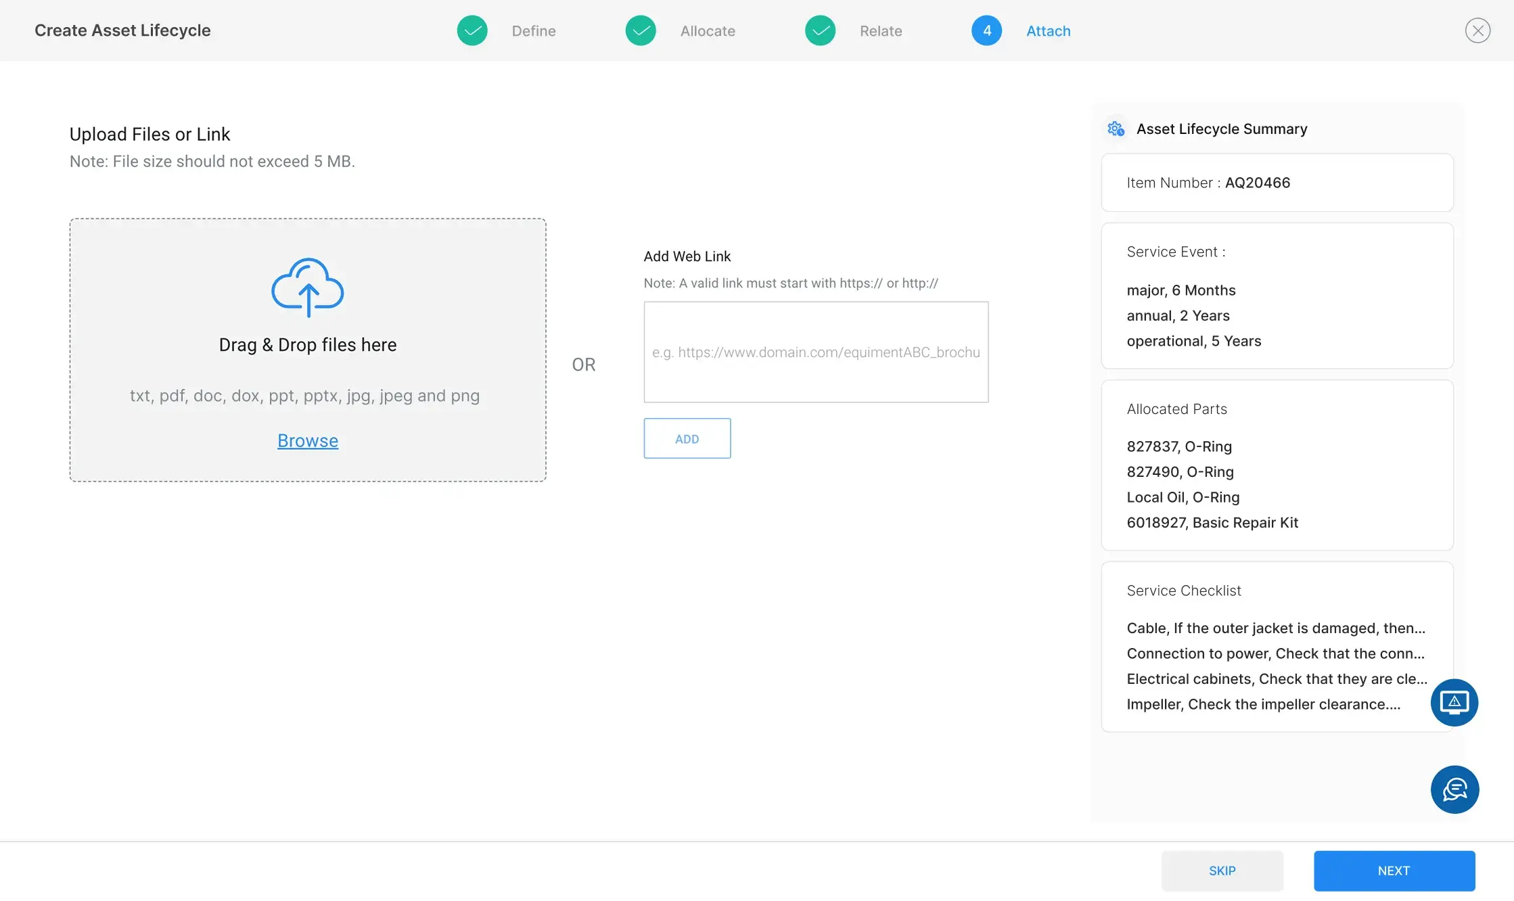The height and width of the screenshot is (901, 1514).
Task: Click the Drag & Drop files here area
Action: click(x=308, y=350)
